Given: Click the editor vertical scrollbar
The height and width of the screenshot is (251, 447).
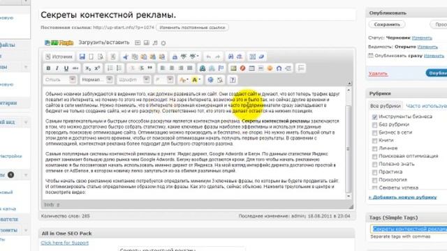Looking at the screenshot, I should pyautogui.click(x=348, y=143).
